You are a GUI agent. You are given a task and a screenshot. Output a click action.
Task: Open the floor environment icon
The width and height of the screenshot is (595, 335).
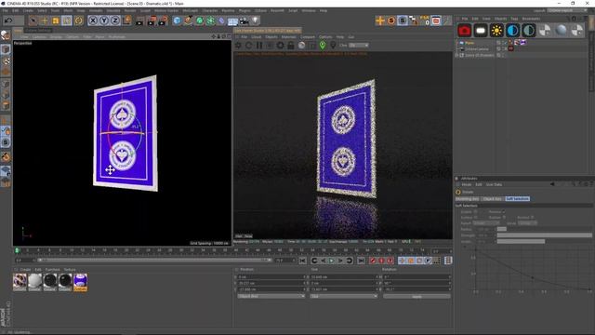pos(233,20)
